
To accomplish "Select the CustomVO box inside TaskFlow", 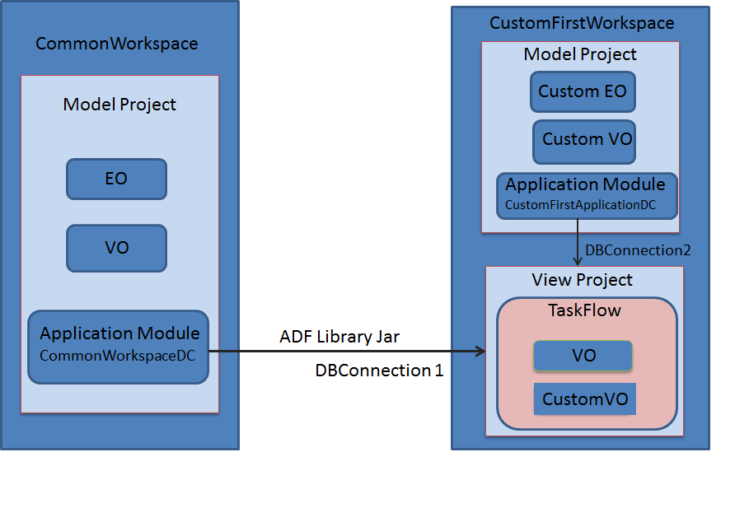I will coord(585,398).
